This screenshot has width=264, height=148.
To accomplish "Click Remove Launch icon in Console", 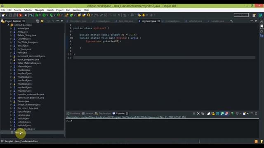I will 198,113.
